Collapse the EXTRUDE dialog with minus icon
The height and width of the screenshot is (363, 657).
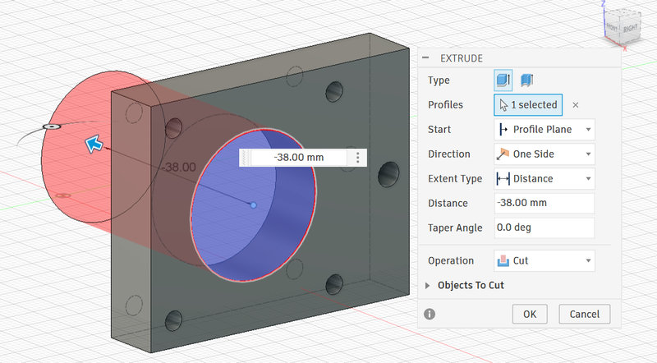425,57
